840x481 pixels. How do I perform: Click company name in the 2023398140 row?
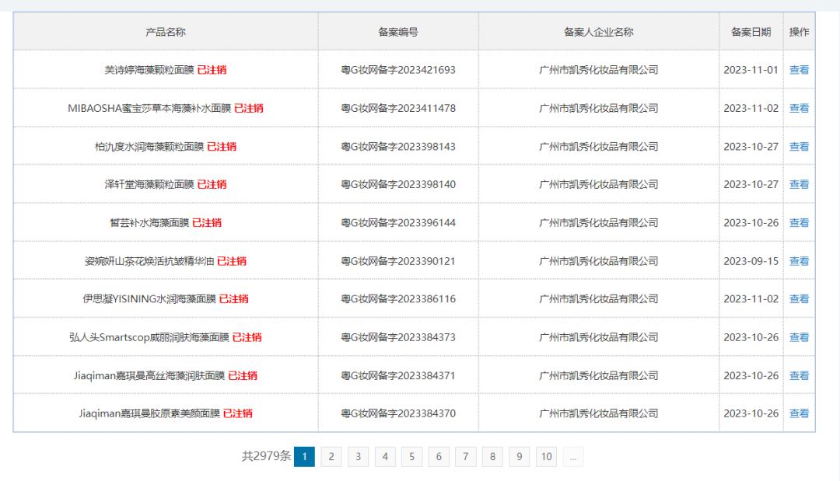point(598,184)
